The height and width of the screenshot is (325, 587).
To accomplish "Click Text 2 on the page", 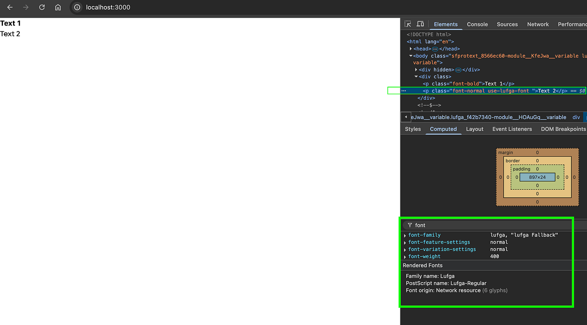I will pos(10,34).
